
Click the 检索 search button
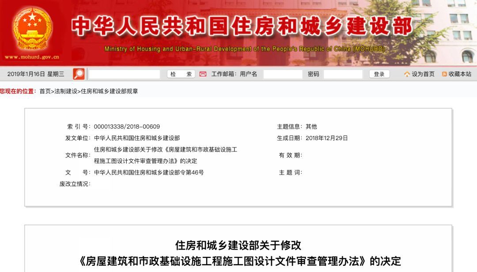click(181, 74)
